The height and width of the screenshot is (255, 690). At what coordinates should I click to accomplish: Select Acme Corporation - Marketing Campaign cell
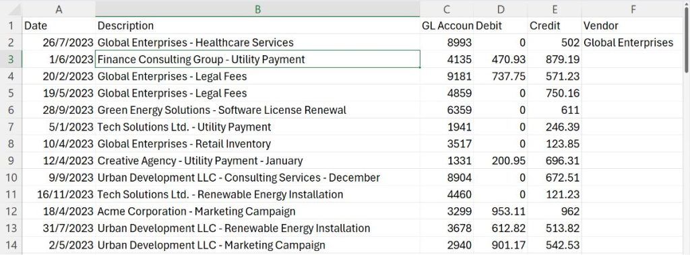point(257,211)
